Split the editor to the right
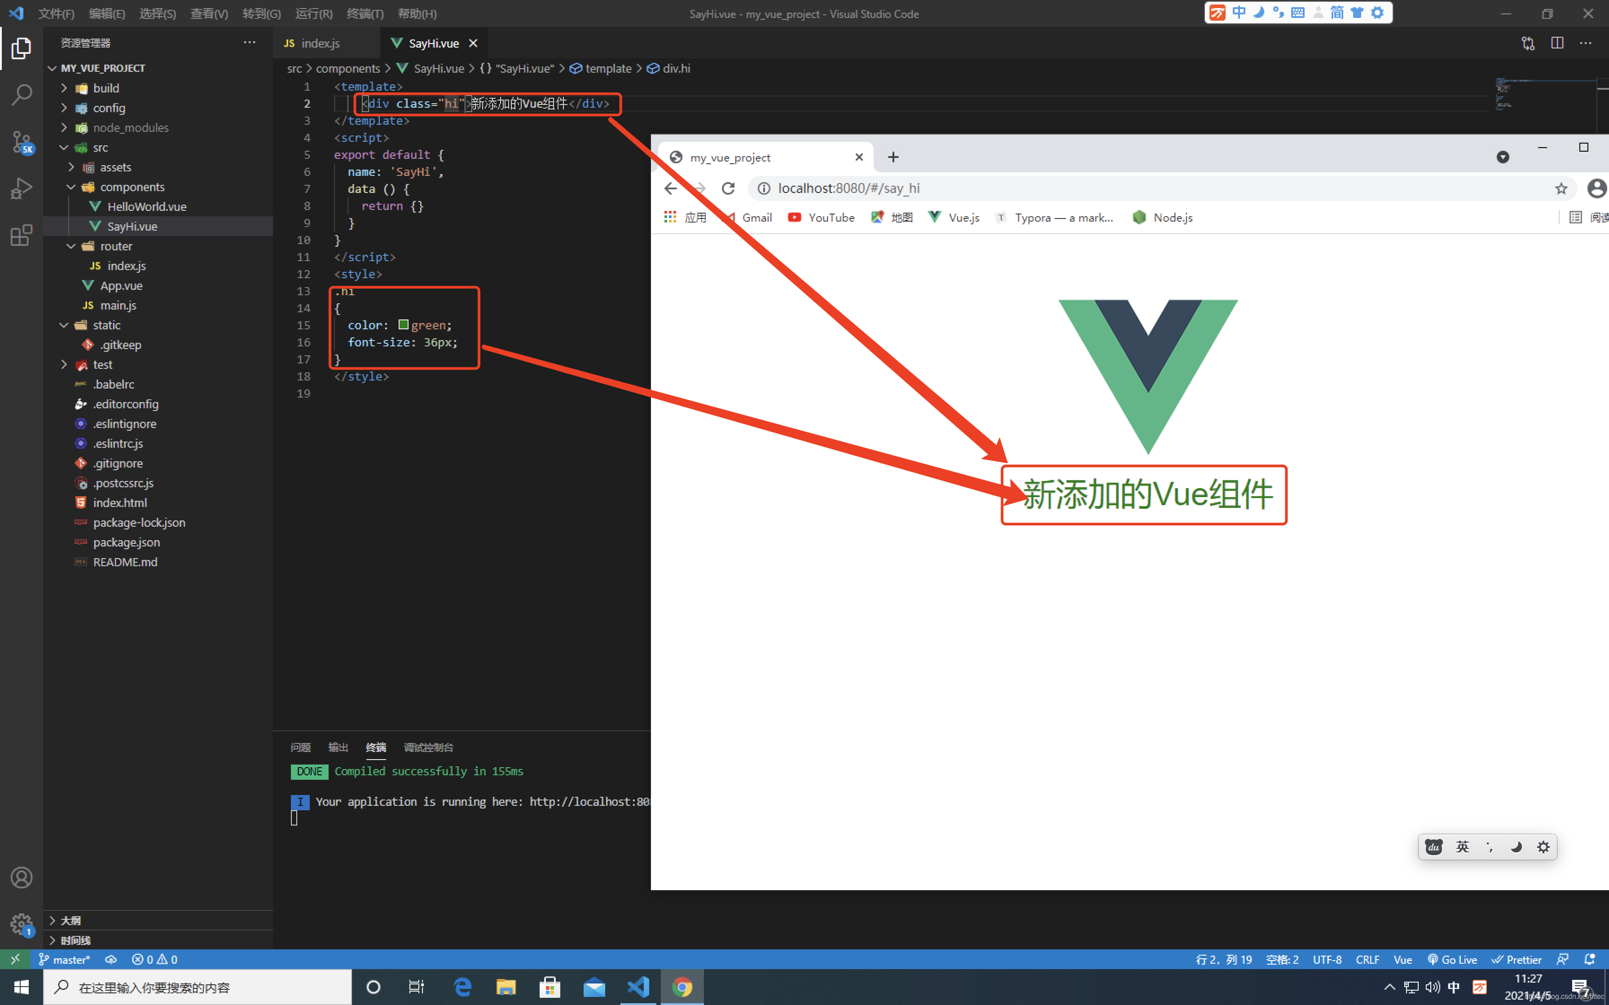Screen dimensions: 1609x1005 (1557, 43)
